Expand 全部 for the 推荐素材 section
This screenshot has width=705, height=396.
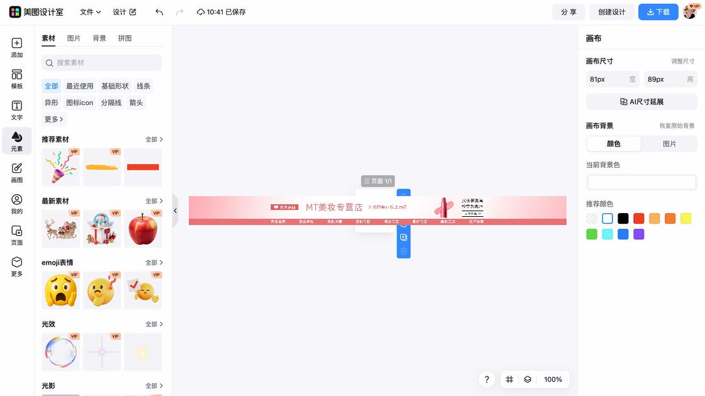click(x=154, y=139)
